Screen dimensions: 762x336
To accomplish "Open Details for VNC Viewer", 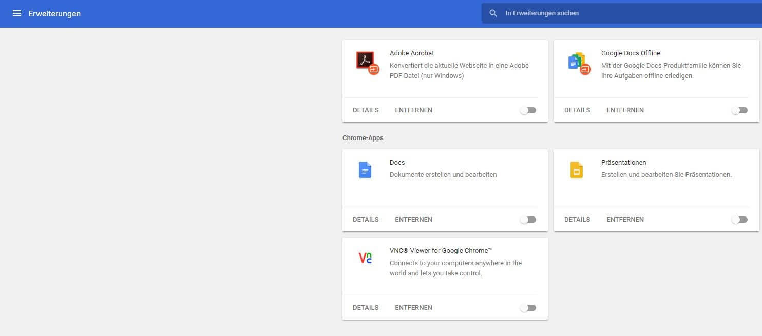I will coord(366,308).
